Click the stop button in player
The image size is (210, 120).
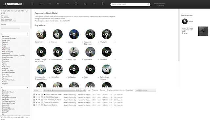coord(45,90)
